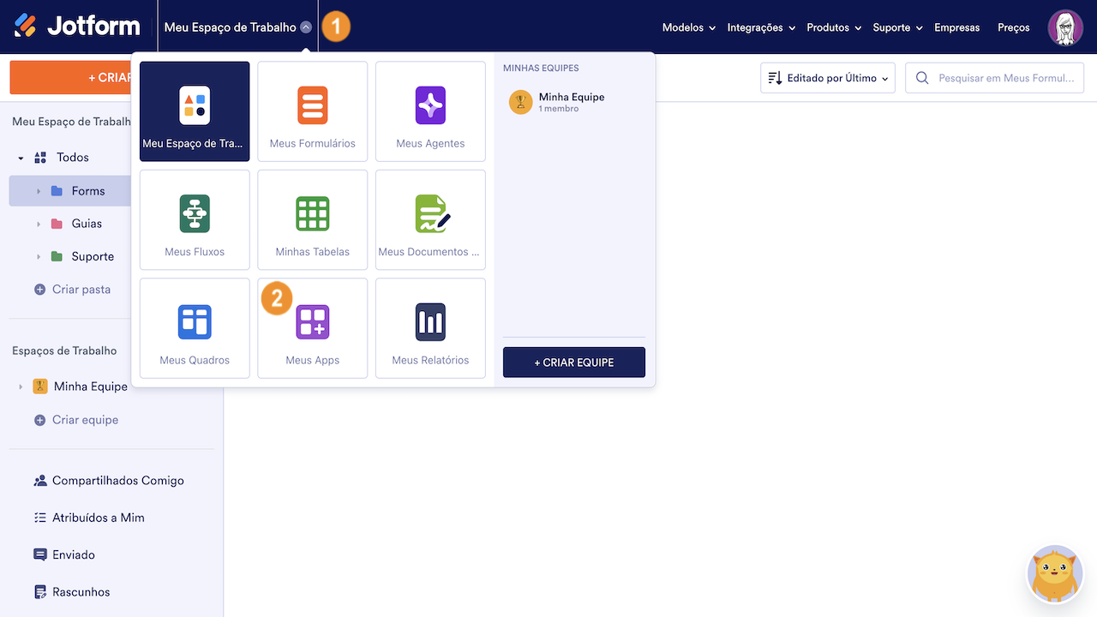Screen dimensions: 1097x617
Task: Click the Pesquisar em Meus Formulários search field
Action: [994, 78]
